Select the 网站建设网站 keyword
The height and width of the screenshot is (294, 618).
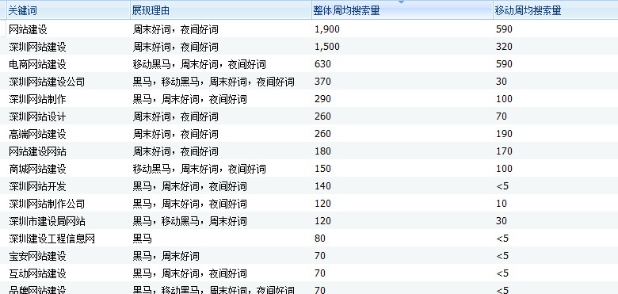point(37,151)
